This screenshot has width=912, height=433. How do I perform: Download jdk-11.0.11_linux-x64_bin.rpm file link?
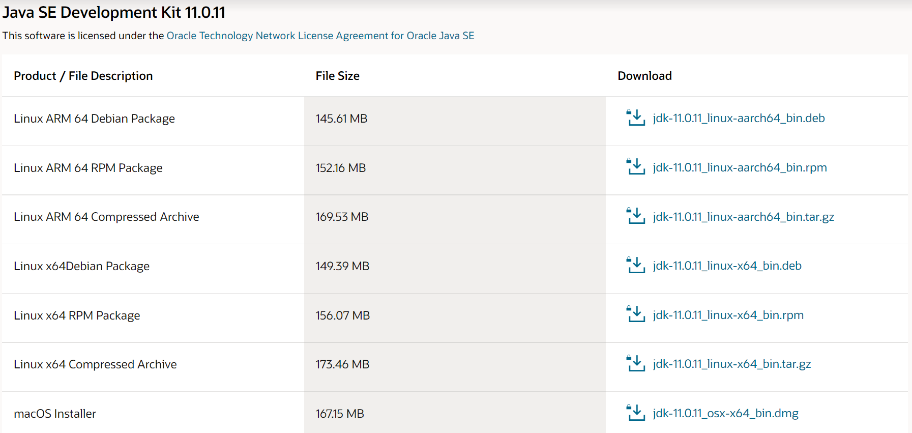(728, 315)
